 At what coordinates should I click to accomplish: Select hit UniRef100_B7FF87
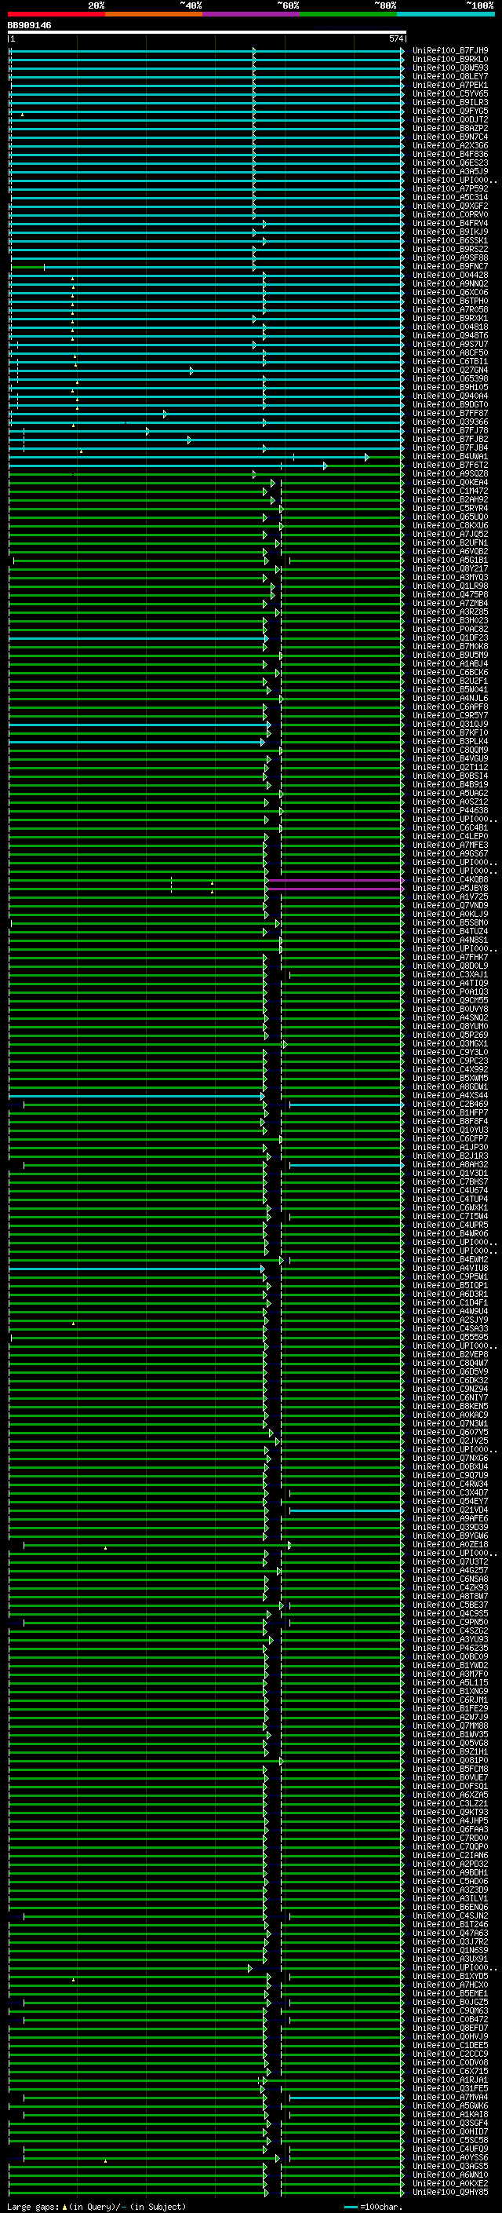(x=450, y=414)
